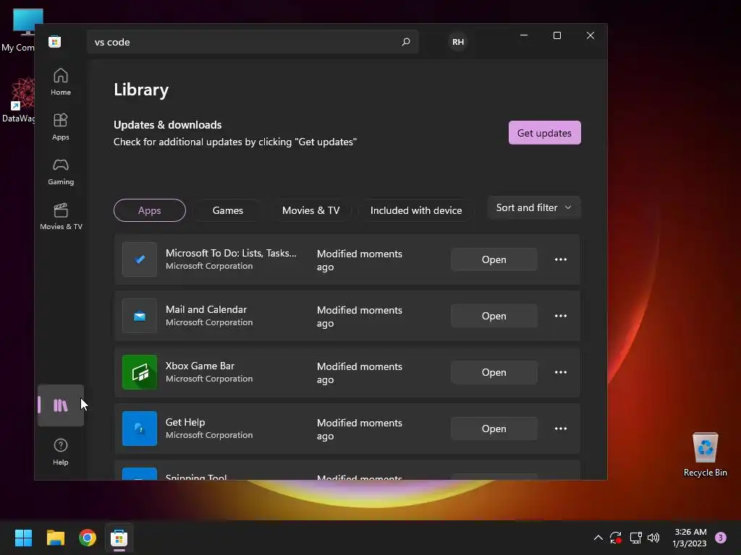Go to Apps section in sidebar
Viewport: 741px width, 555px height.
click(x=61, y=126)
